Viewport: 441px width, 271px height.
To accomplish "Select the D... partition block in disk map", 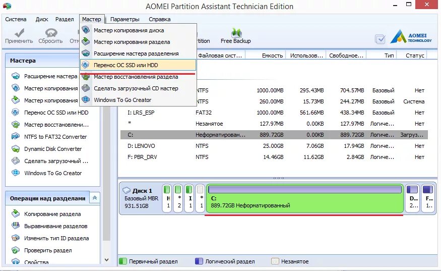I will [413, 198].
